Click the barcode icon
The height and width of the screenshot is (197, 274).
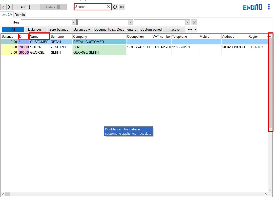tap(122, 7)
